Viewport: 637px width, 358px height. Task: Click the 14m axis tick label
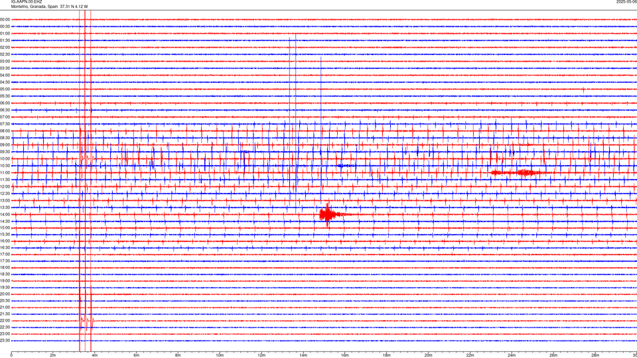[303, 355]
